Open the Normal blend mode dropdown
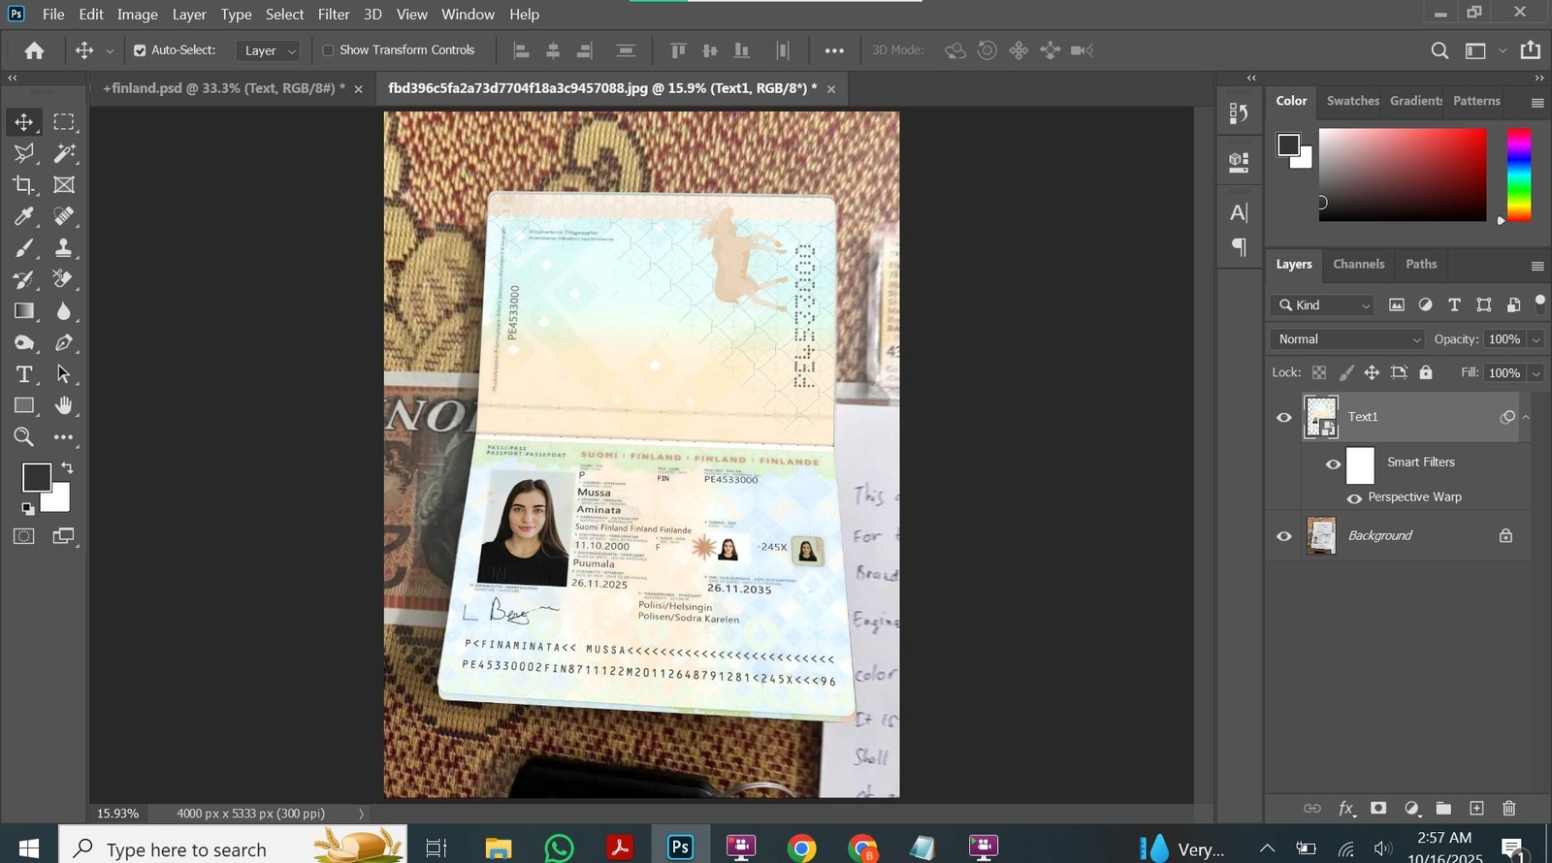The image size is (1552, 863). pos(1346,339)
